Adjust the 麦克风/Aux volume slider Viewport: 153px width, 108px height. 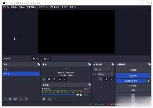pyautogui.click(x=60, y=95)
